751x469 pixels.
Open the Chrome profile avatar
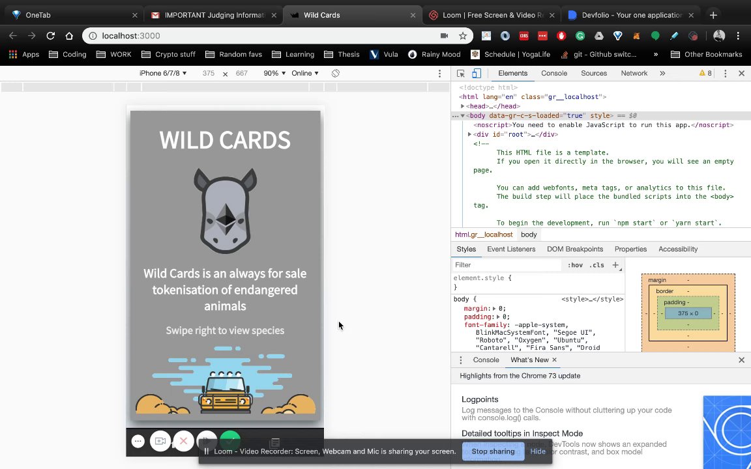(x=719, y=36)
